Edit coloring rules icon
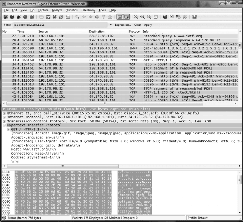The image size is (243, 222). coord(178,17)
